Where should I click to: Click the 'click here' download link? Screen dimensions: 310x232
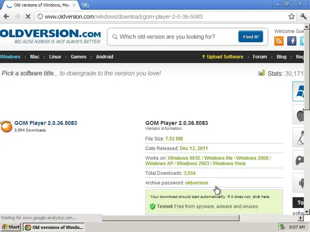(x=261, y=197)
